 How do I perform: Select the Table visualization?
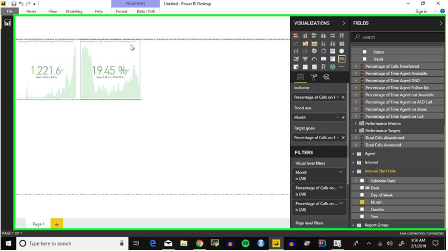click(x=305, y=67)
